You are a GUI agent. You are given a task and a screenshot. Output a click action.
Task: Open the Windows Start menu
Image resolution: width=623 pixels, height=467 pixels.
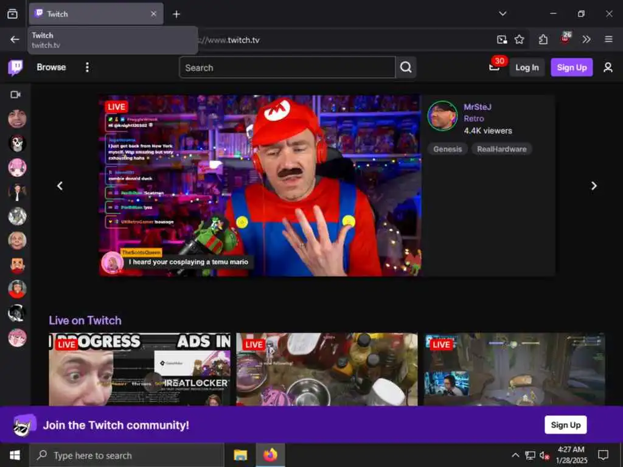[15, 455]
